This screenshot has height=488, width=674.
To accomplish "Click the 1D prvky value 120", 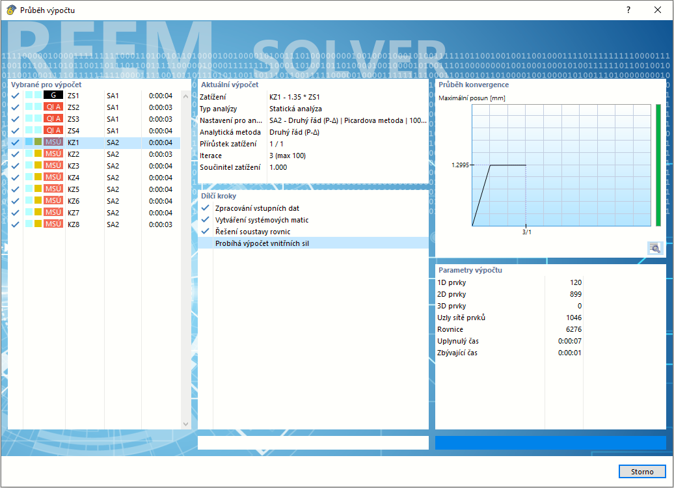I will coord(576,282).
